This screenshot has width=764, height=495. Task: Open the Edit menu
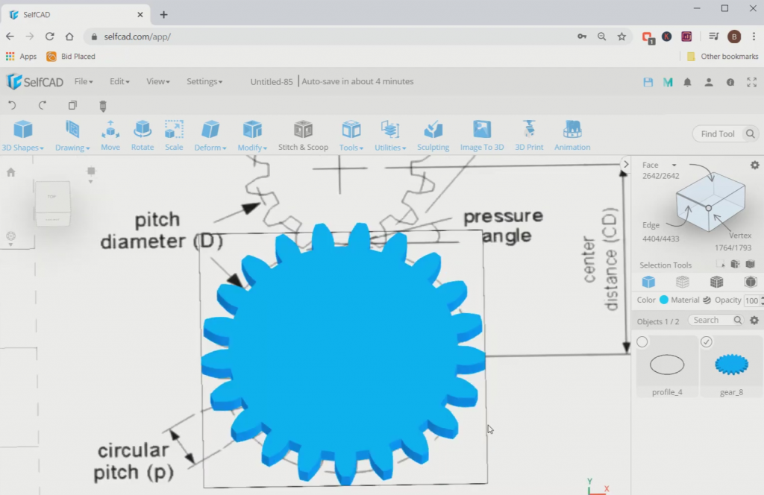click(x=119, y=81)
